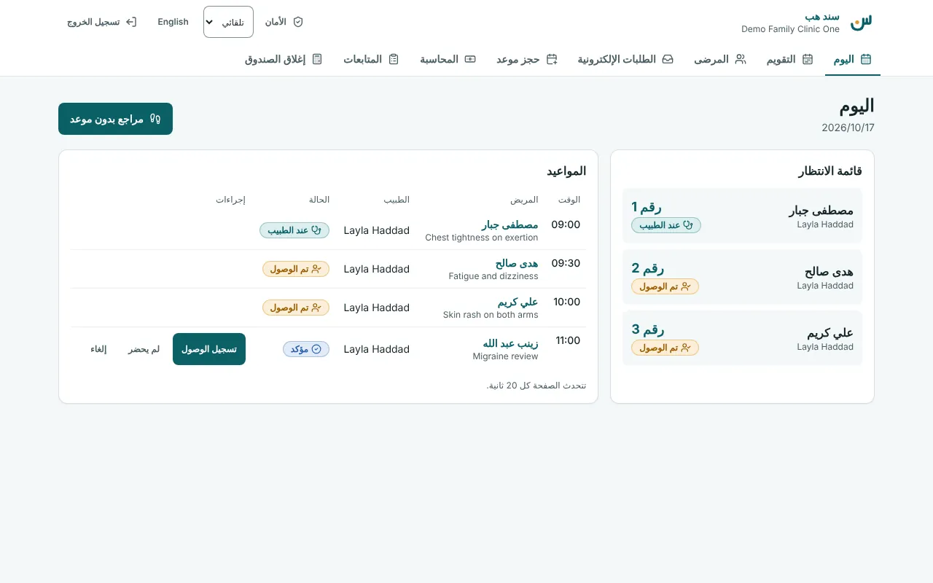Viewport: 933px width, 583px height.
Task: Click check-circle icon in the مؤكد badge
Action: pos(316,349)
